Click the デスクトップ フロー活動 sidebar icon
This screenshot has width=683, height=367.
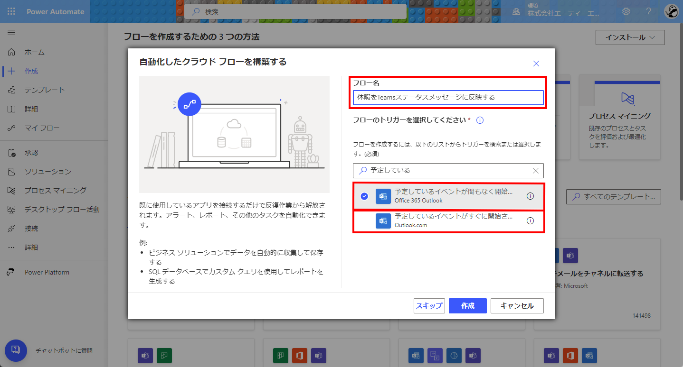[12, 210]
